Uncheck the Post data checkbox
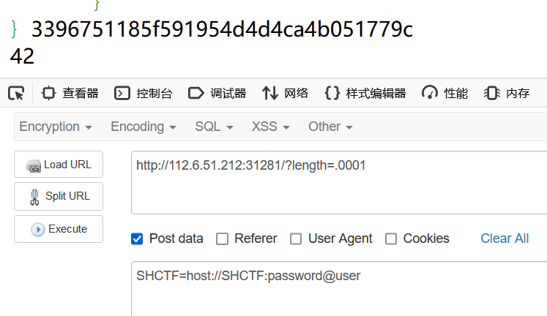This screenshot has width=547, height=316. tap(137, 239)
